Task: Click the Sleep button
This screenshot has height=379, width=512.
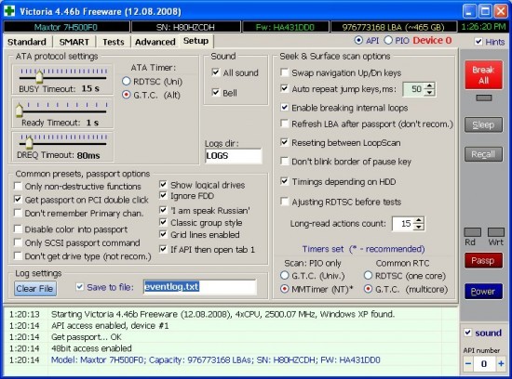Action: pos(483,124)
